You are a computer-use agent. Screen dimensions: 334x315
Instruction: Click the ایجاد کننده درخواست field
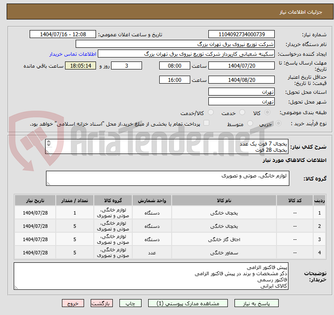pos(186,54)
